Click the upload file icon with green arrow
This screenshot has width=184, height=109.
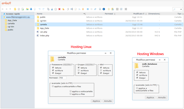tap(22, 9)
